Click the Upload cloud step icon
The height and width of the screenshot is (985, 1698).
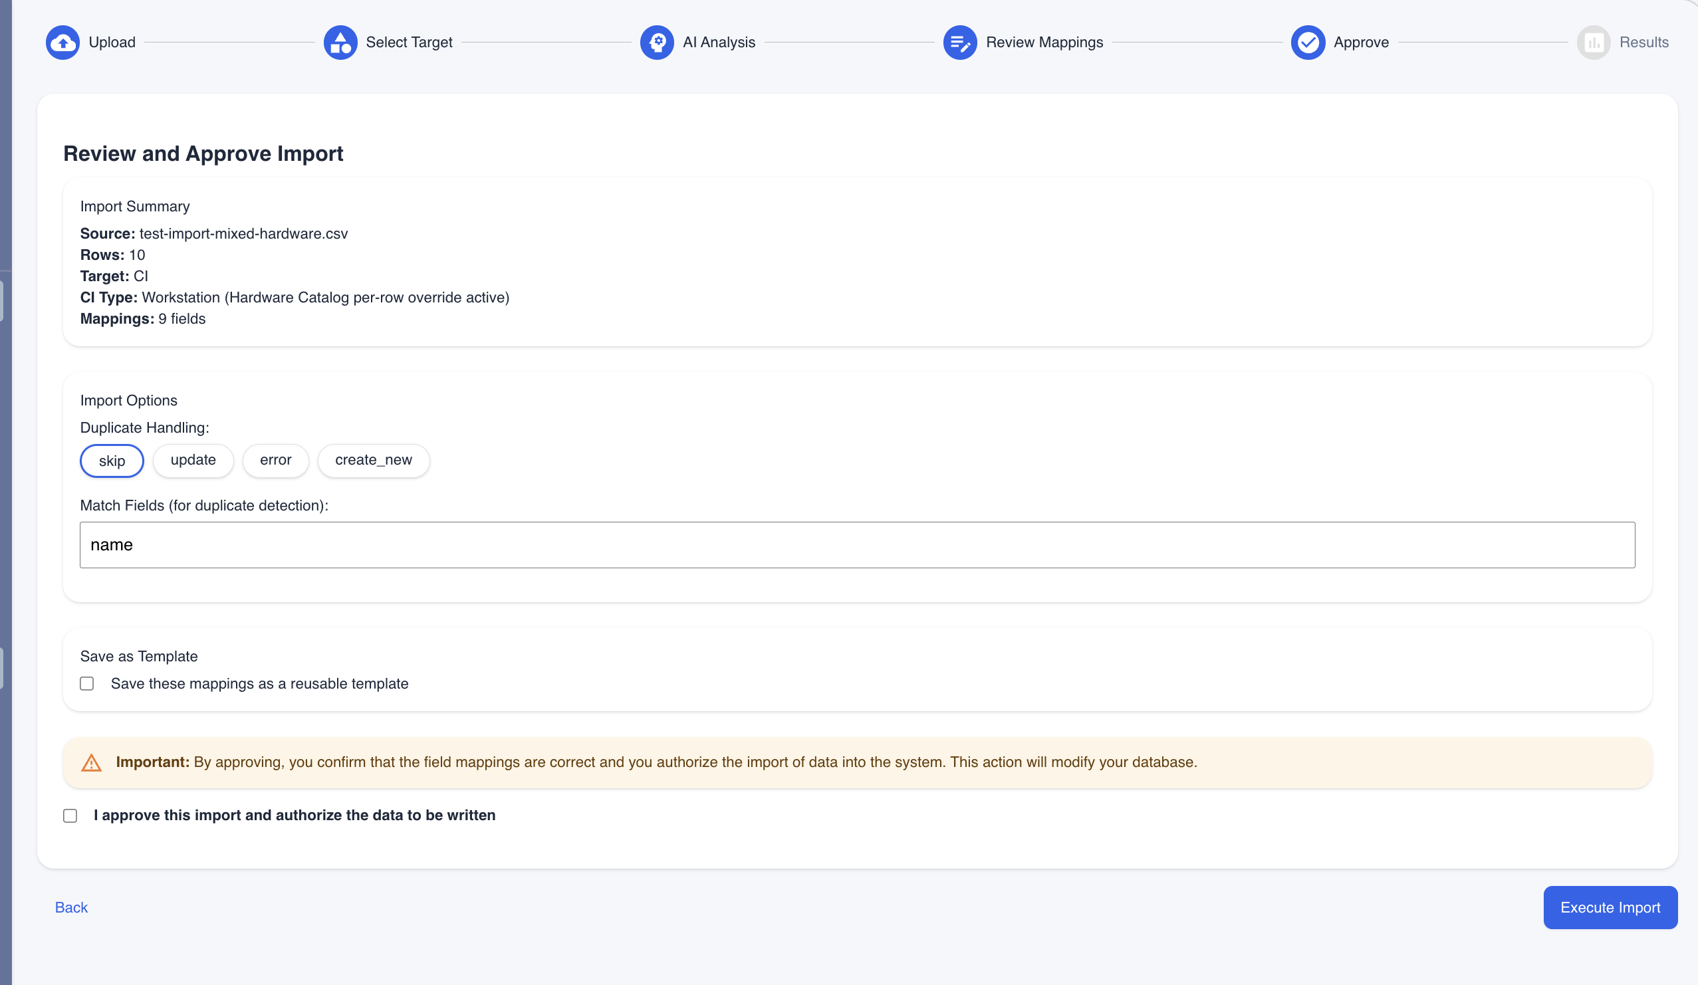(62, 43)
